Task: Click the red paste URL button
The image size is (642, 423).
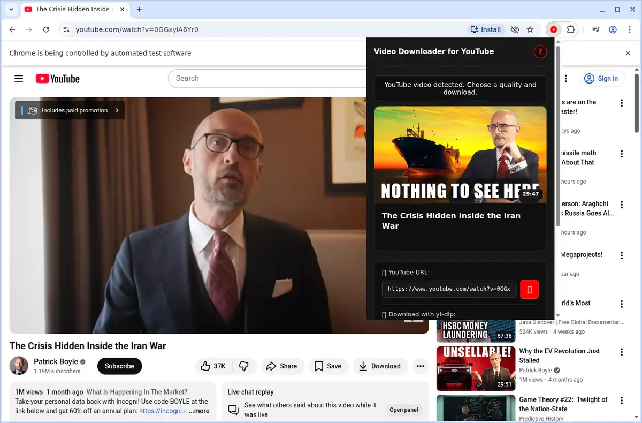Action: pyautogui.click(x=530, y=289)
